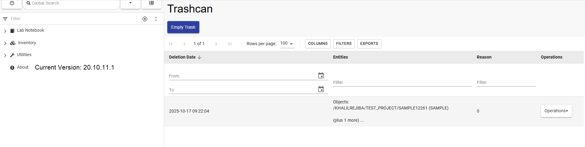Open the To date calendar picker
Screen dimensions: 585x147
click(x=321, y=89)
